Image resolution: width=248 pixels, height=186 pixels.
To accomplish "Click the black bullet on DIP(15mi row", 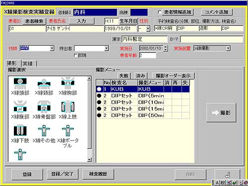I will pos(99,109).
